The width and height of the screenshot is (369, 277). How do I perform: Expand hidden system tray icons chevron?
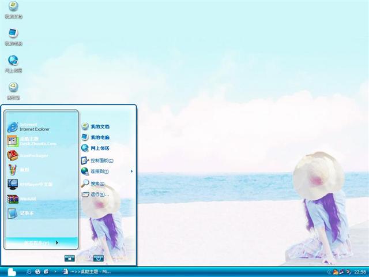click(329, 272)
